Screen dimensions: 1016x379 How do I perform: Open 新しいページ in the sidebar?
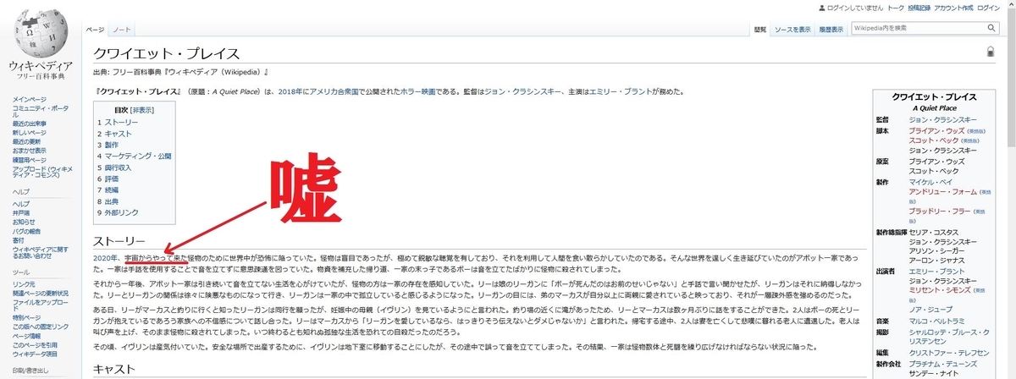point(29,133)
